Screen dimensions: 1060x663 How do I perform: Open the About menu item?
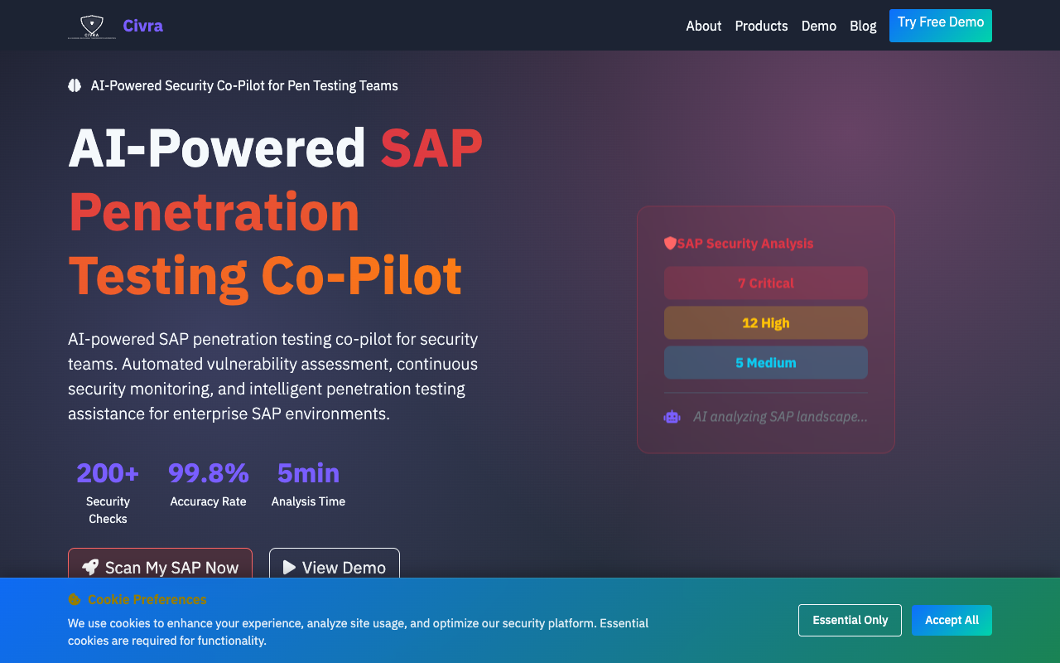pos(703,26)
